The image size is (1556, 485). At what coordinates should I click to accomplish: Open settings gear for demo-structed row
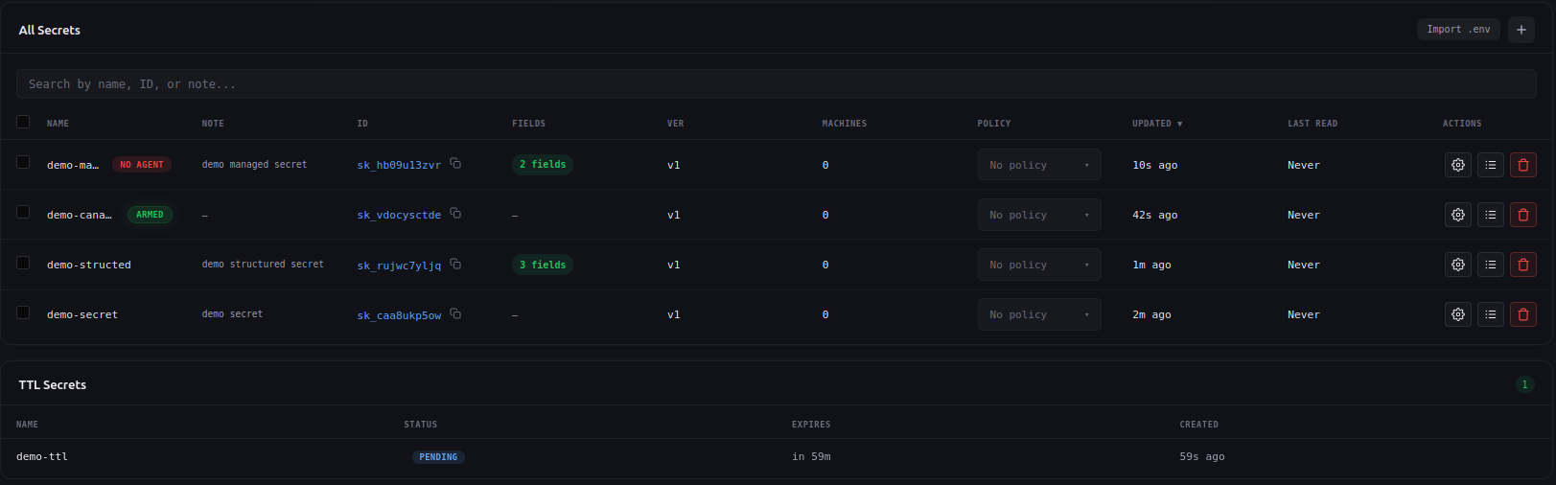click(1457, 265)
